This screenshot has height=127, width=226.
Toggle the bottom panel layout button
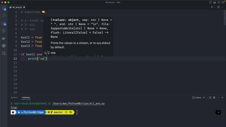(x=214, y=2)
